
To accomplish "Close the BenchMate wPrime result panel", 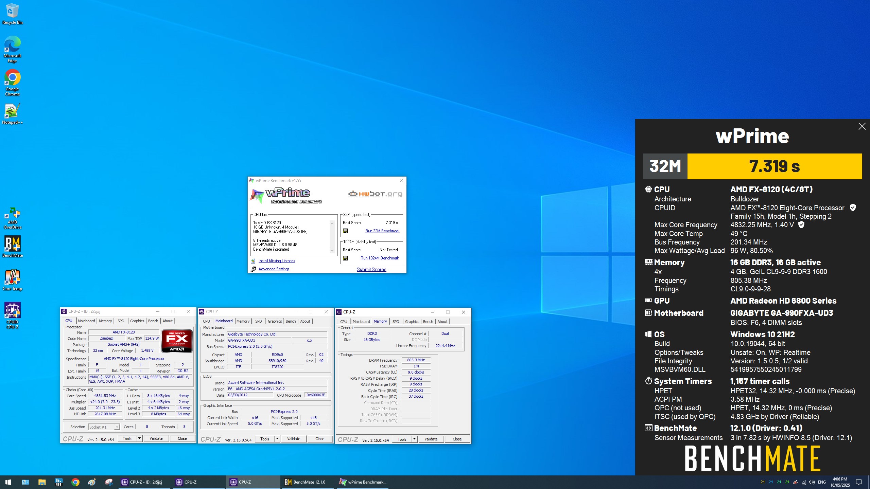I will (x=862, y=126).
